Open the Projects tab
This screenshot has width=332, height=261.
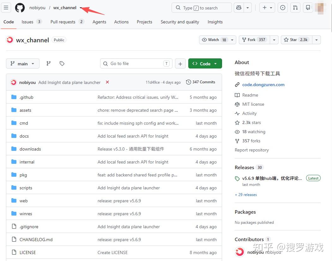(x=144, y=22)
